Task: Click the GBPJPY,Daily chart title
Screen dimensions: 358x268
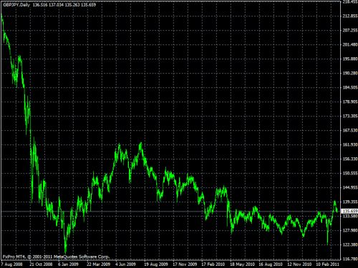Action: click(x=16, y=5)
